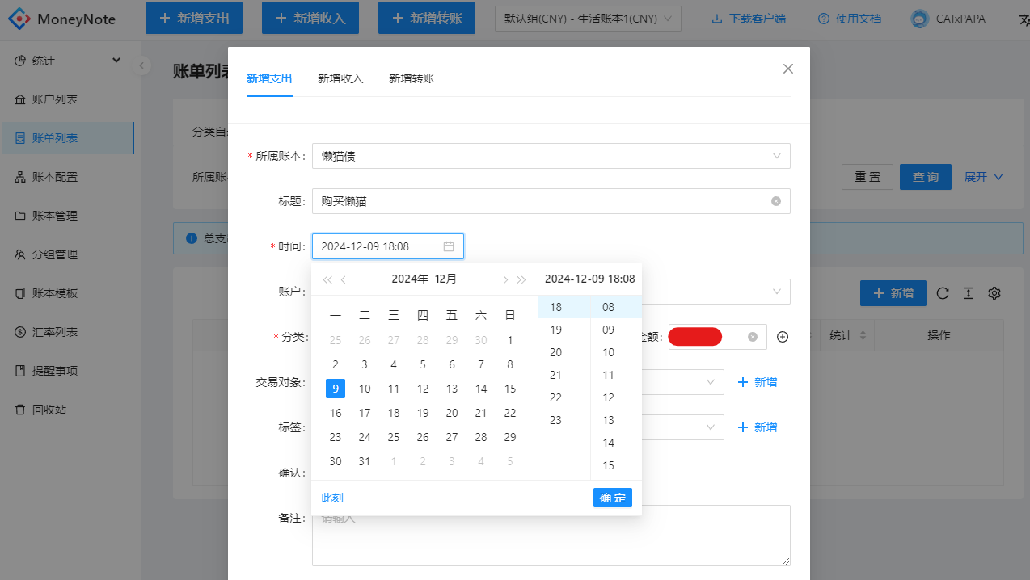1030x580 pixels.
Task: Clear the title field with its X icon
Action: click(776, 201)
